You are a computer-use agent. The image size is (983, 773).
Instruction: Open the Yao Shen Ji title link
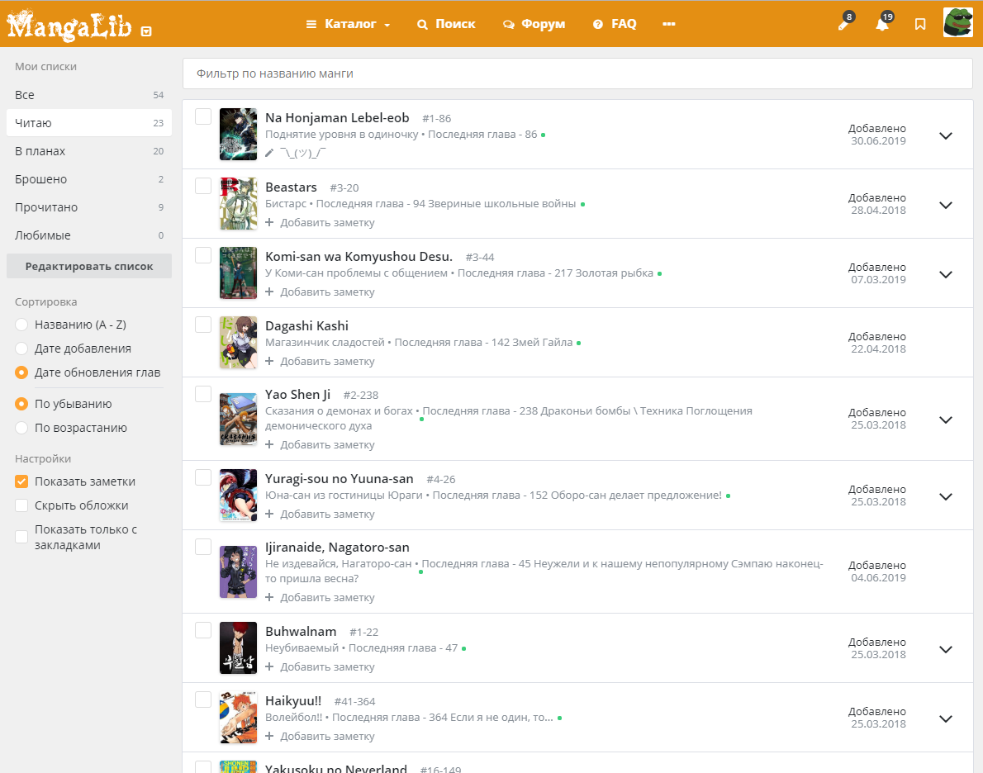tap(297, 395)
